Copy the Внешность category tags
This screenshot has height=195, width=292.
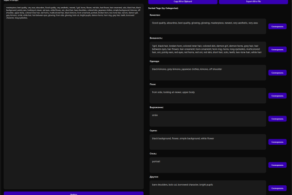point(277,49)
